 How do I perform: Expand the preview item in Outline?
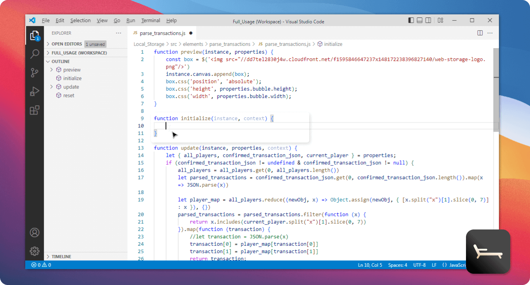pyautogui.click(x=51, y=70)
